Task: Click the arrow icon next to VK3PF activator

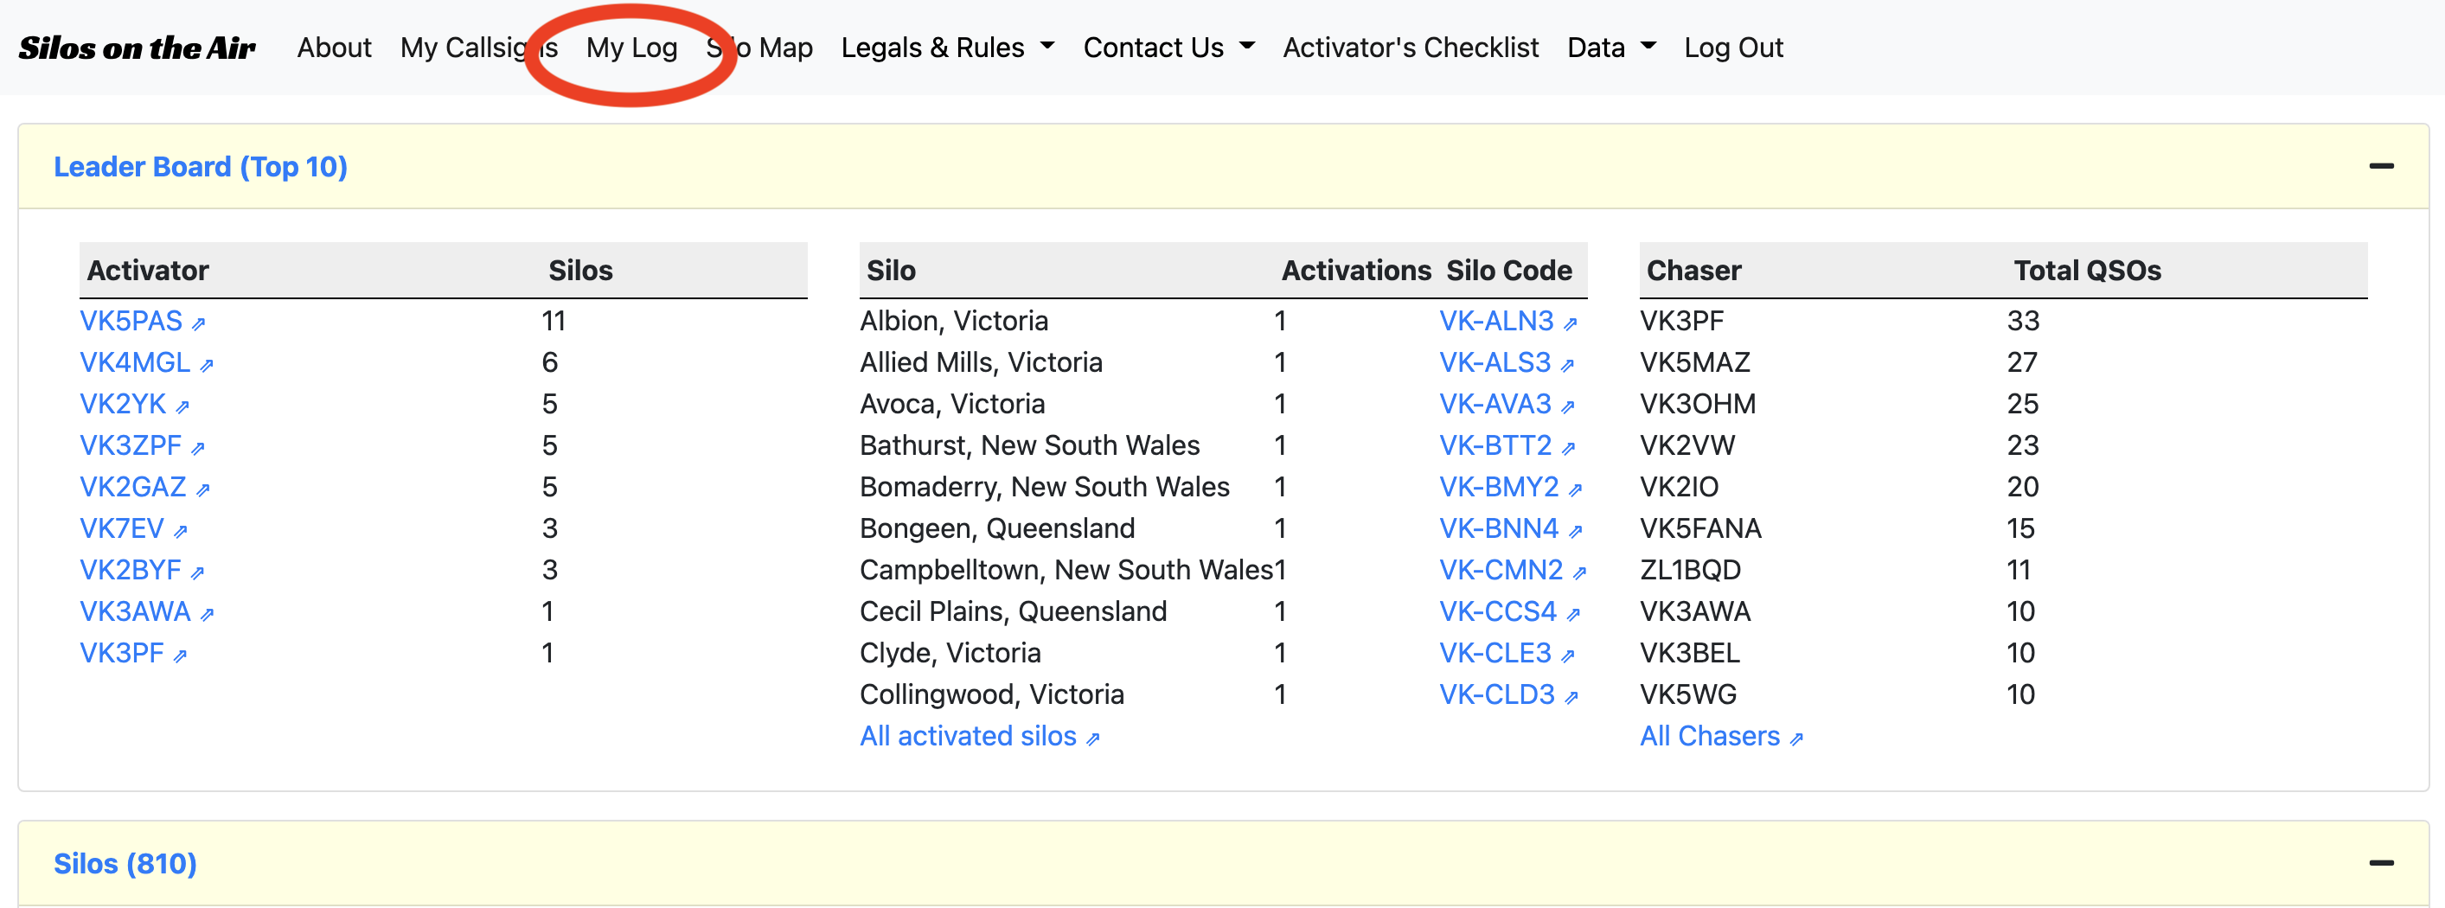Action: point(181,655)
